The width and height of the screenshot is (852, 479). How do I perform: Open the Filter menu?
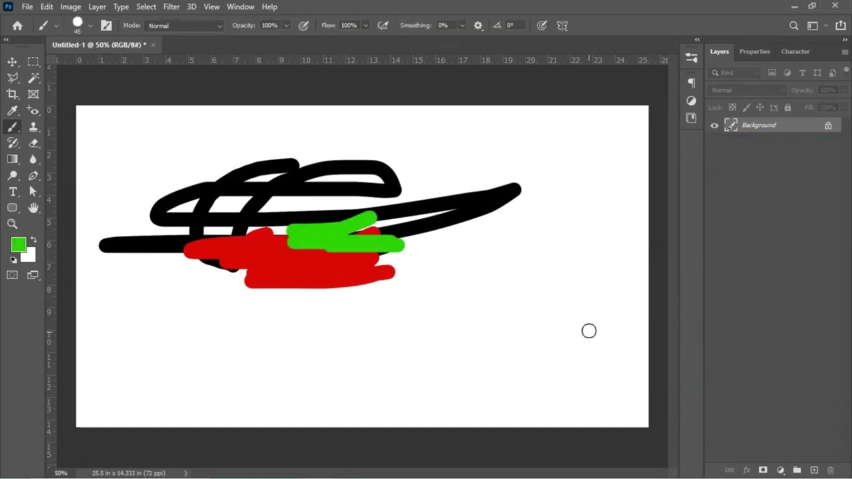point(171,7)
